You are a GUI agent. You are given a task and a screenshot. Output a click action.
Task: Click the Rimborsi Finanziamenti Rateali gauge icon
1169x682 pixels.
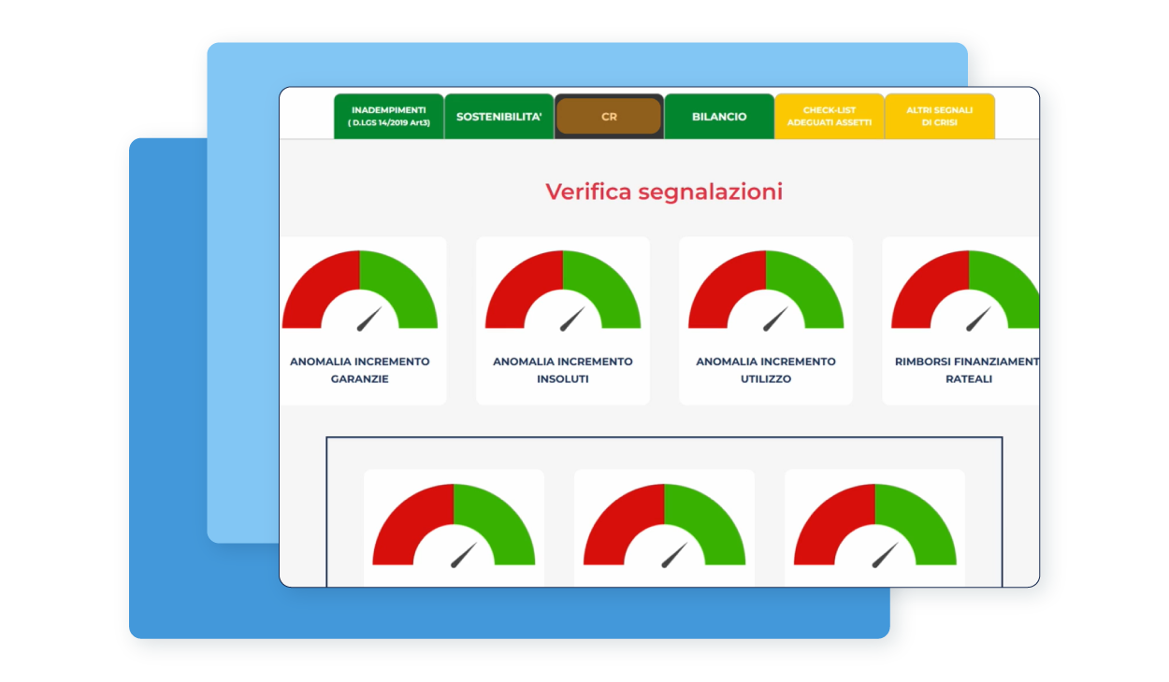coord(967,291)
